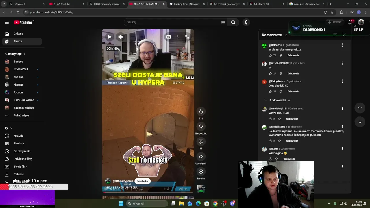Mute the Short's audio
Screen dimensions: 370x208
[x=121, y=37]
